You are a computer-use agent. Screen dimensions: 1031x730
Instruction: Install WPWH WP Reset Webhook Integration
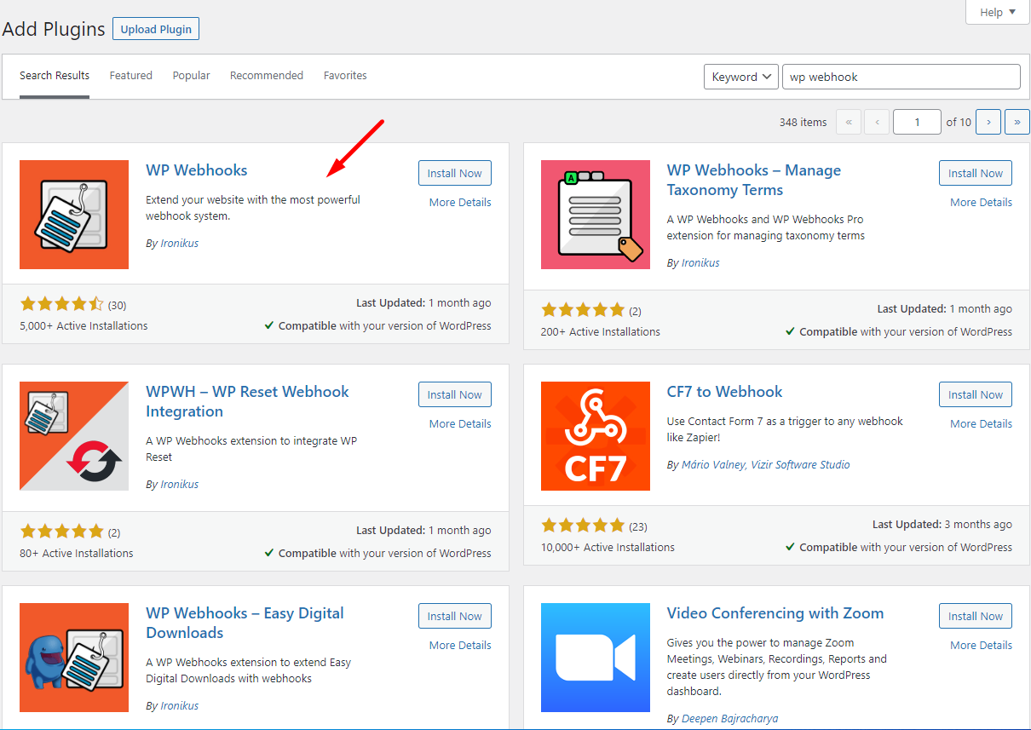click(455, 394)
